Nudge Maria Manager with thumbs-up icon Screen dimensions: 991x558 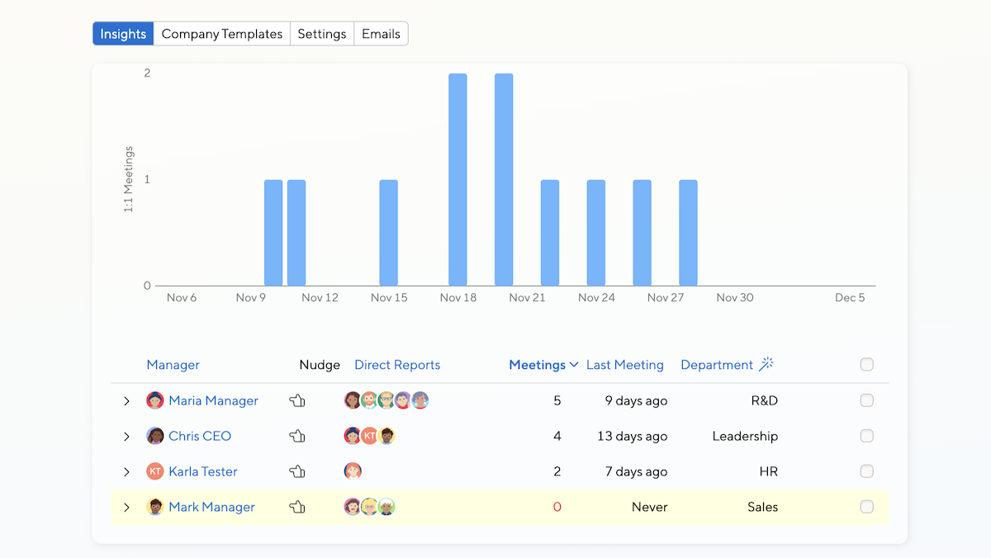coord(297,401)
